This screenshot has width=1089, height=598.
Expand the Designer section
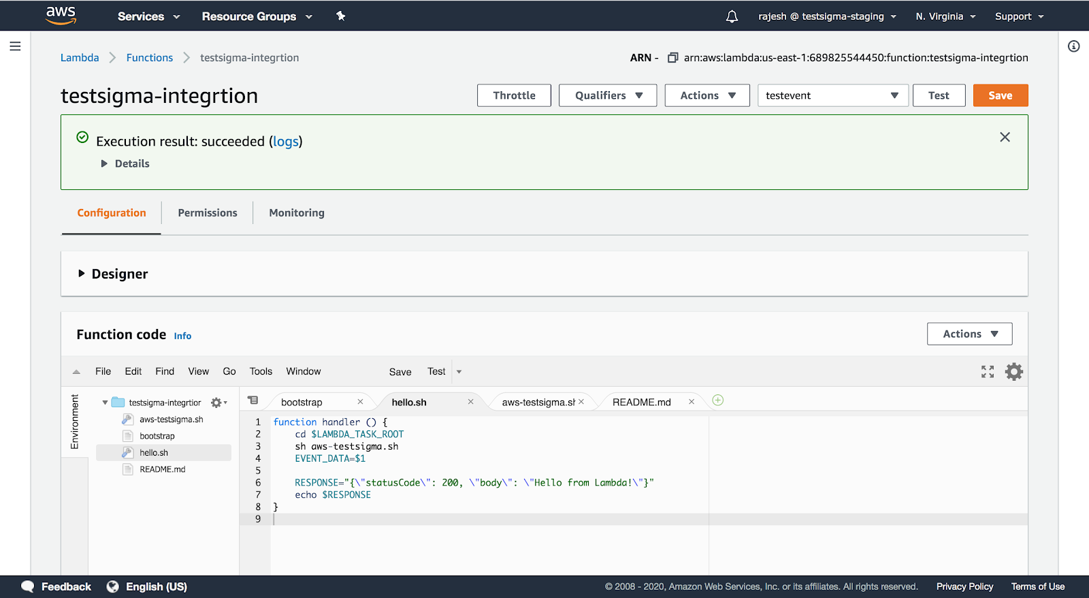(113, 274)
